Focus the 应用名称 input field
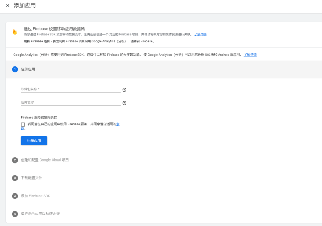 [x=70, y=103]
